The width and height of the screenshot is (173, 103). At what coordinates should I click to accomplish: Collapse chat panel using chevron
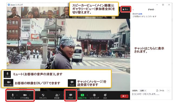tap(133, 10)
